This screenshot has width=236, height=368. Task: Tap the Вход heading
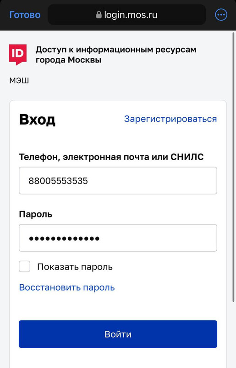37,120
